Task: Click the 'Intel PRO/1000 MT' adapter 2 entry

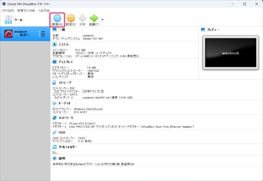Action: [x=131, y=127]
